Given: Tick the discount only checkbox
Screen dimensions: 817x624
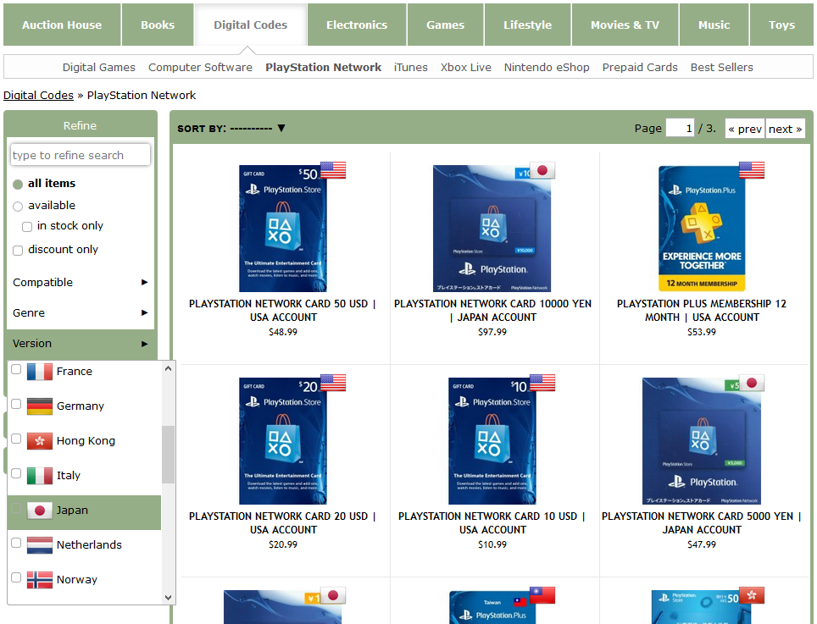Looking at the screenshot, I should point(18,251).
